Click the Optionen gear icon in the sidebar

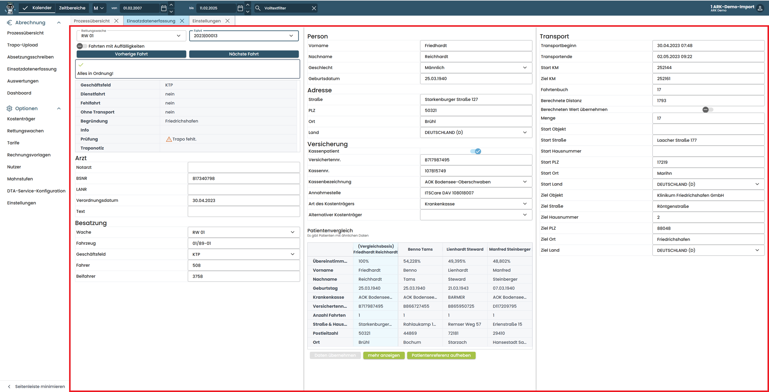10,108
